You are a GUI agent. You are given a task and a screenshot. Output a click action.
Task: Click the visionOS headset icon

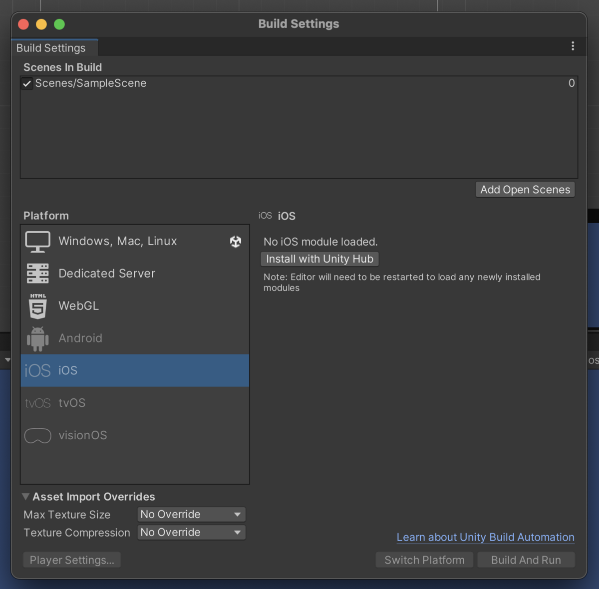37,435
